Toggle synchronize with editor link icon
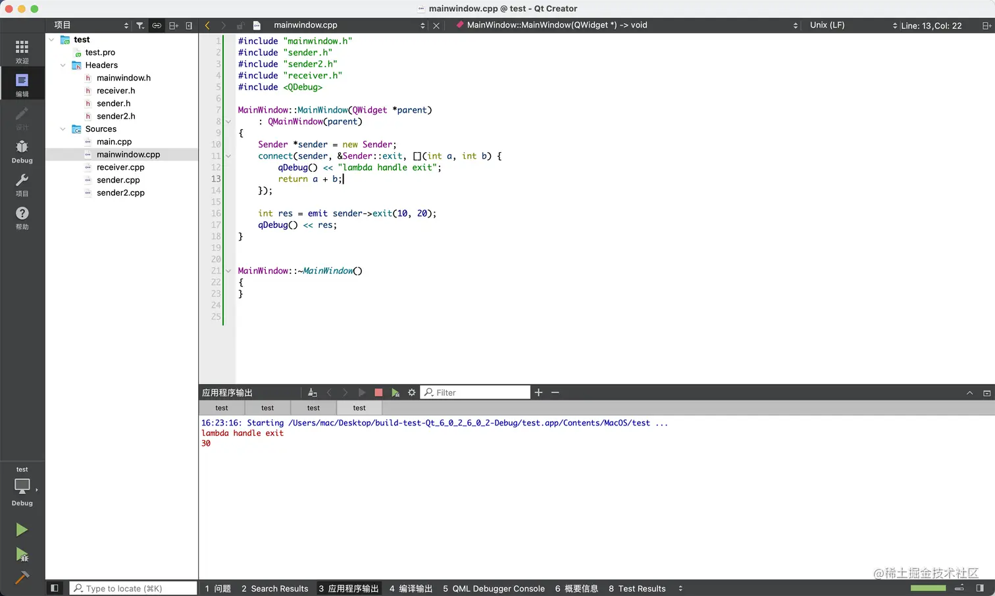 point(157,26)
